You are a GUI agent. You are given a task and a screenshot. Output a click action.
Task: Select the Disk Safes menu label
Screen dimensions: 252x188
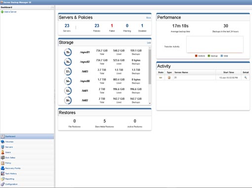point(10,157)
